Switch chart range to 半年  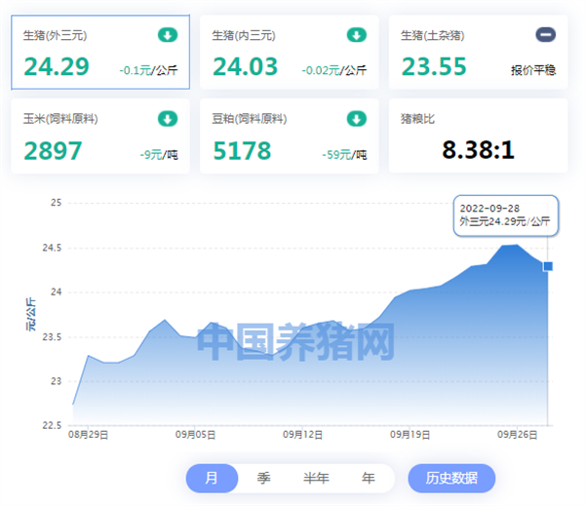316,478
